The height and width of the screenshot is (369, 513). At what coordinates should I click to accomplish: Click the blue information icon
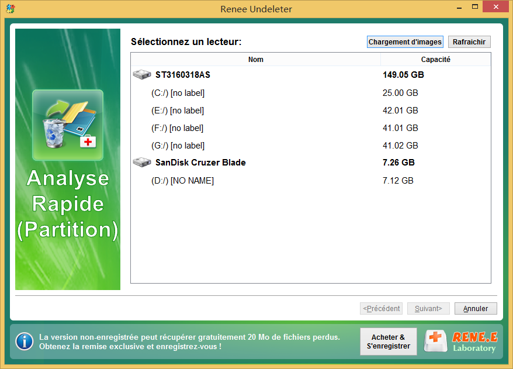pos(24,342)
